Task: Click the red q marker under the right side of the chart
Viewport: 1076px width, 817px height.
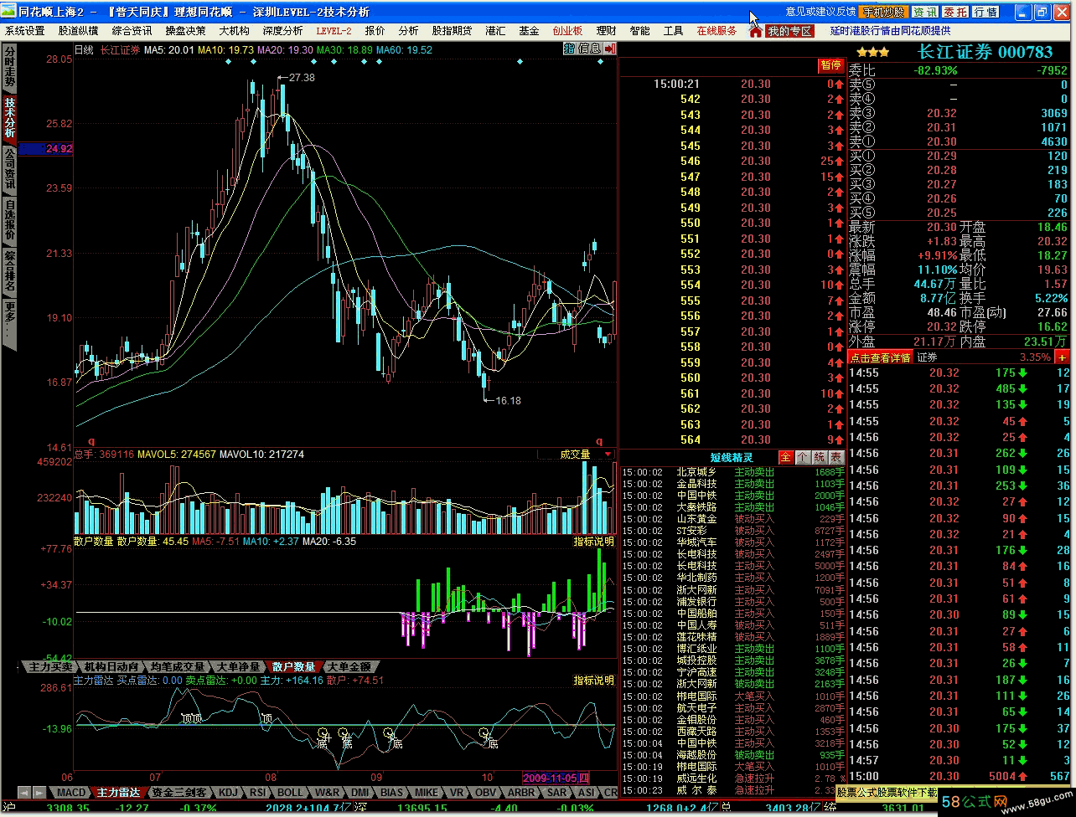Action: (599, 441)
